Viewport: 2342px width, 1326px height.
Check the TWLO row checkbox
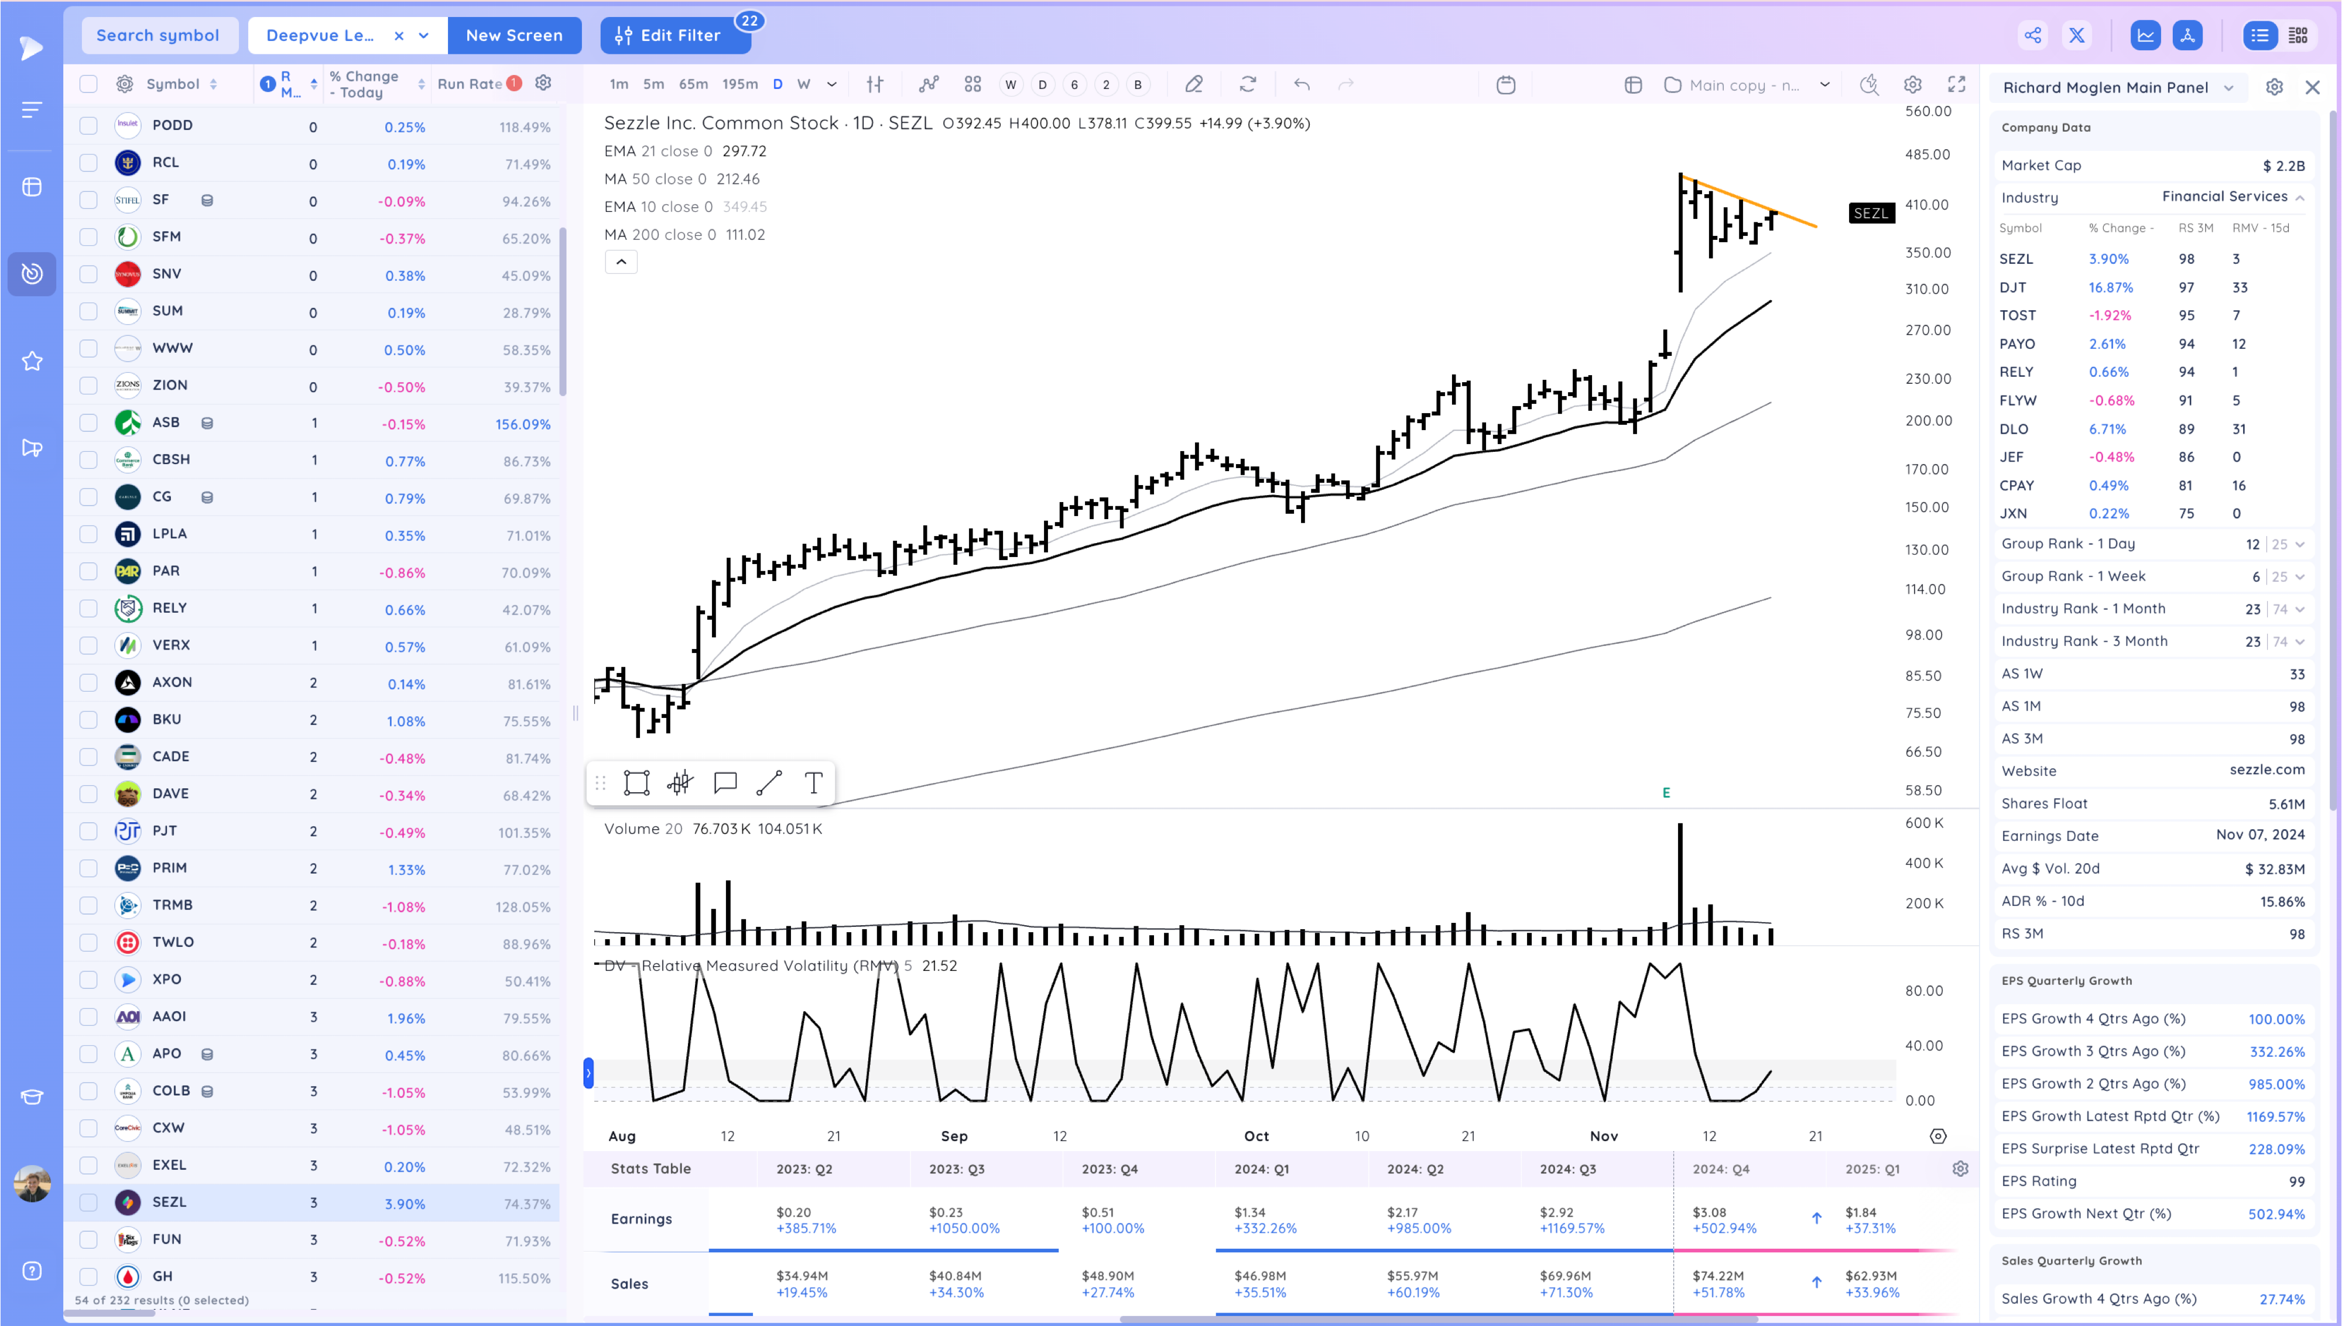88,943
